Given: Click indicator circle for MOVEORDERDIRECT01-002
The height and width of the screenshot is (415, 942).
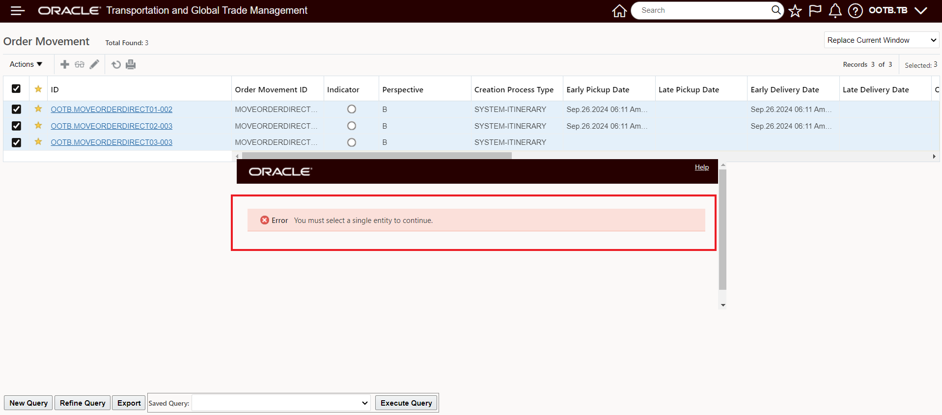Looking at the screenshot, I should [x=352, y=109].
